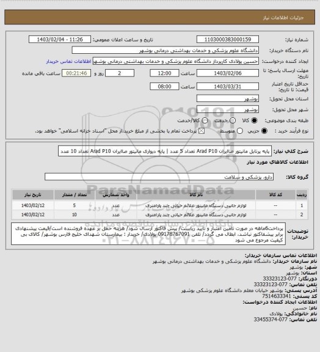Click the remaining time field 00:21:46

[x=76, y=73]
